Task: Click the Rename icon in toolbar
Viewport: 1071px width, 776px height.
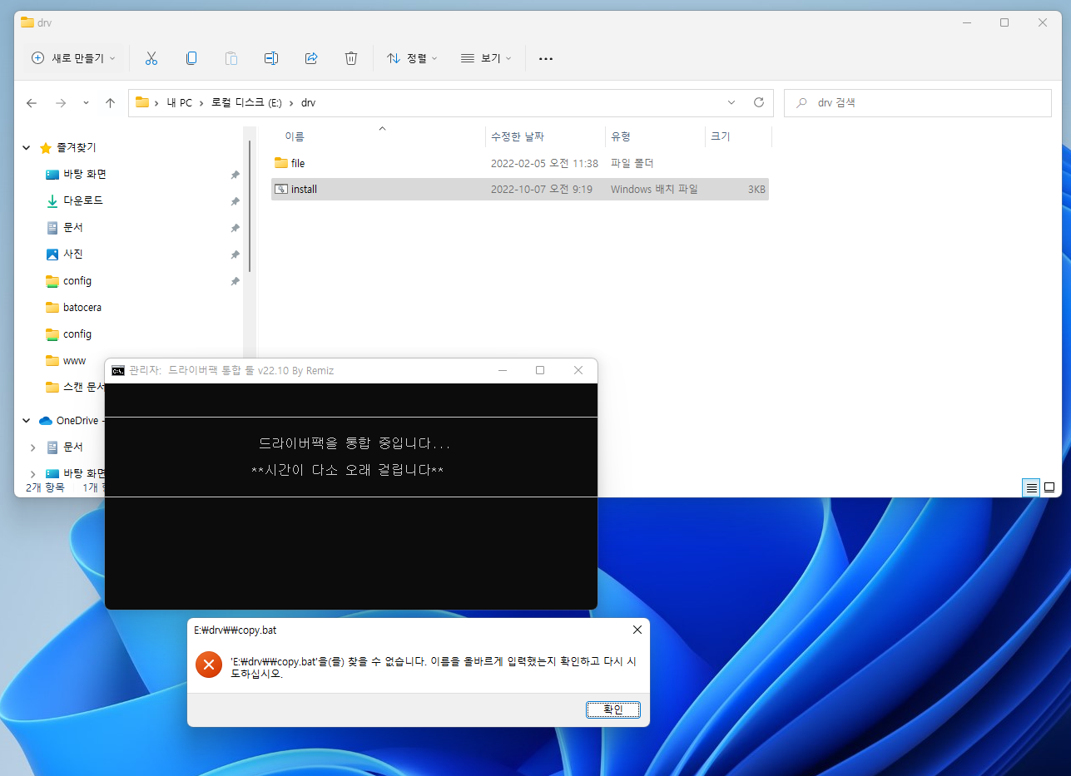Action: click(271, 58)
